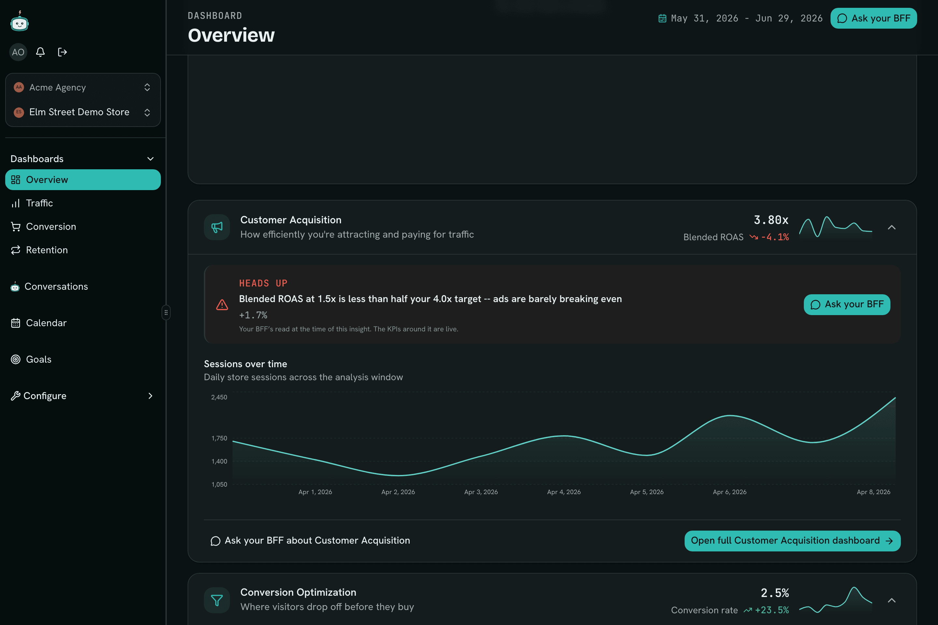The image size is (938, 625).
Task: Click the Conversion Optimization funnel icon
Action: click(x=217, y=600)
